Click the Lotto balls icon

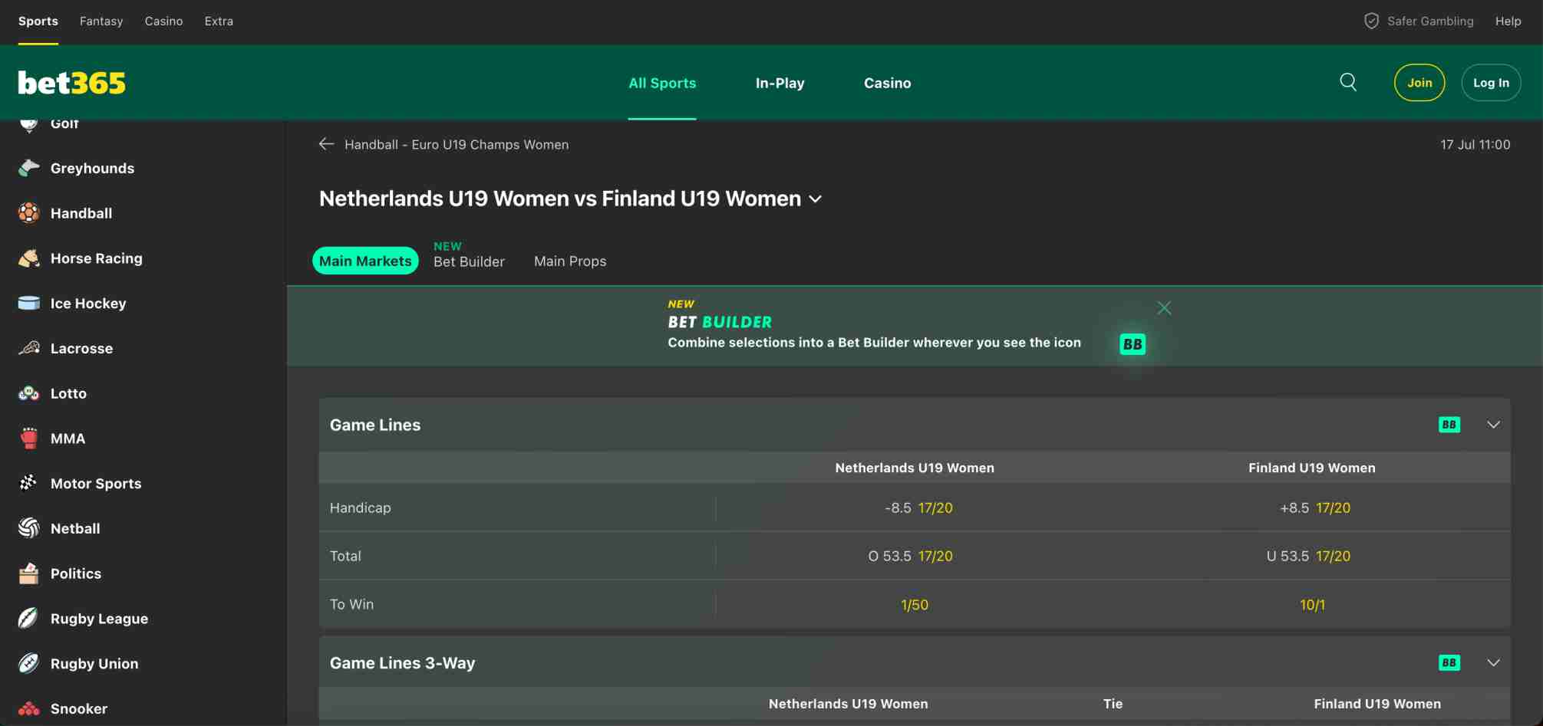tap(29, 393)
